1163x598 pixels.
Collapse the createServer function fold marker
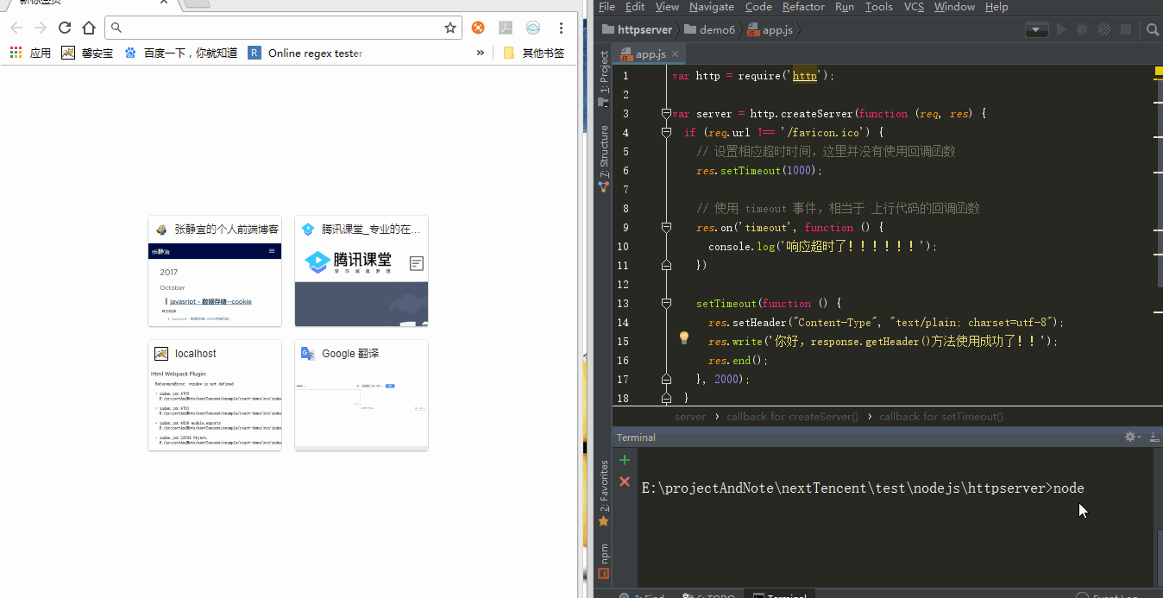pos(666,114)
